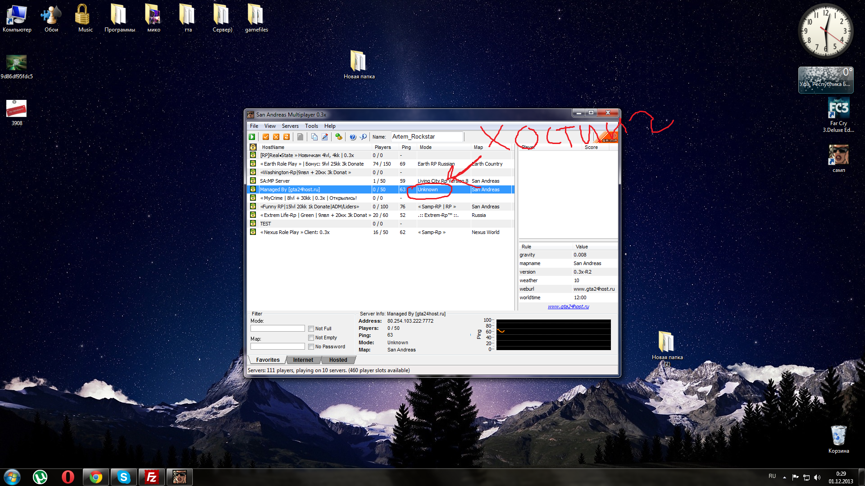Screen dimensions: 865x486
Task: Enable the Not Full filter checkbox
Action: [311, 329]
